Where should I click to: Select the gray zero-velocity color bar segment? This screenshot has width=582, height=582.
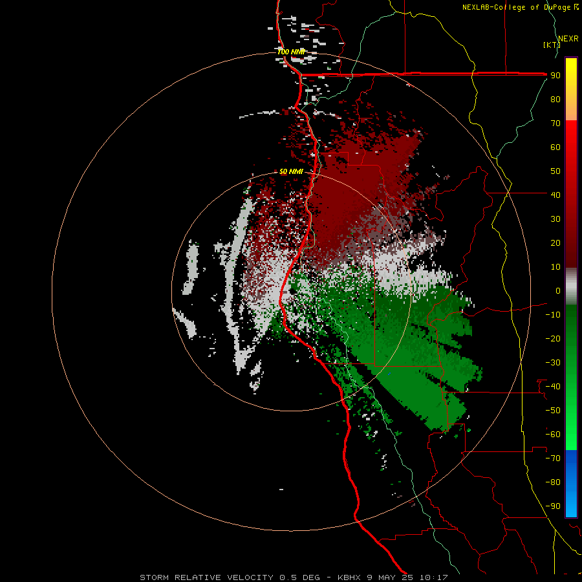click(571, 286)
